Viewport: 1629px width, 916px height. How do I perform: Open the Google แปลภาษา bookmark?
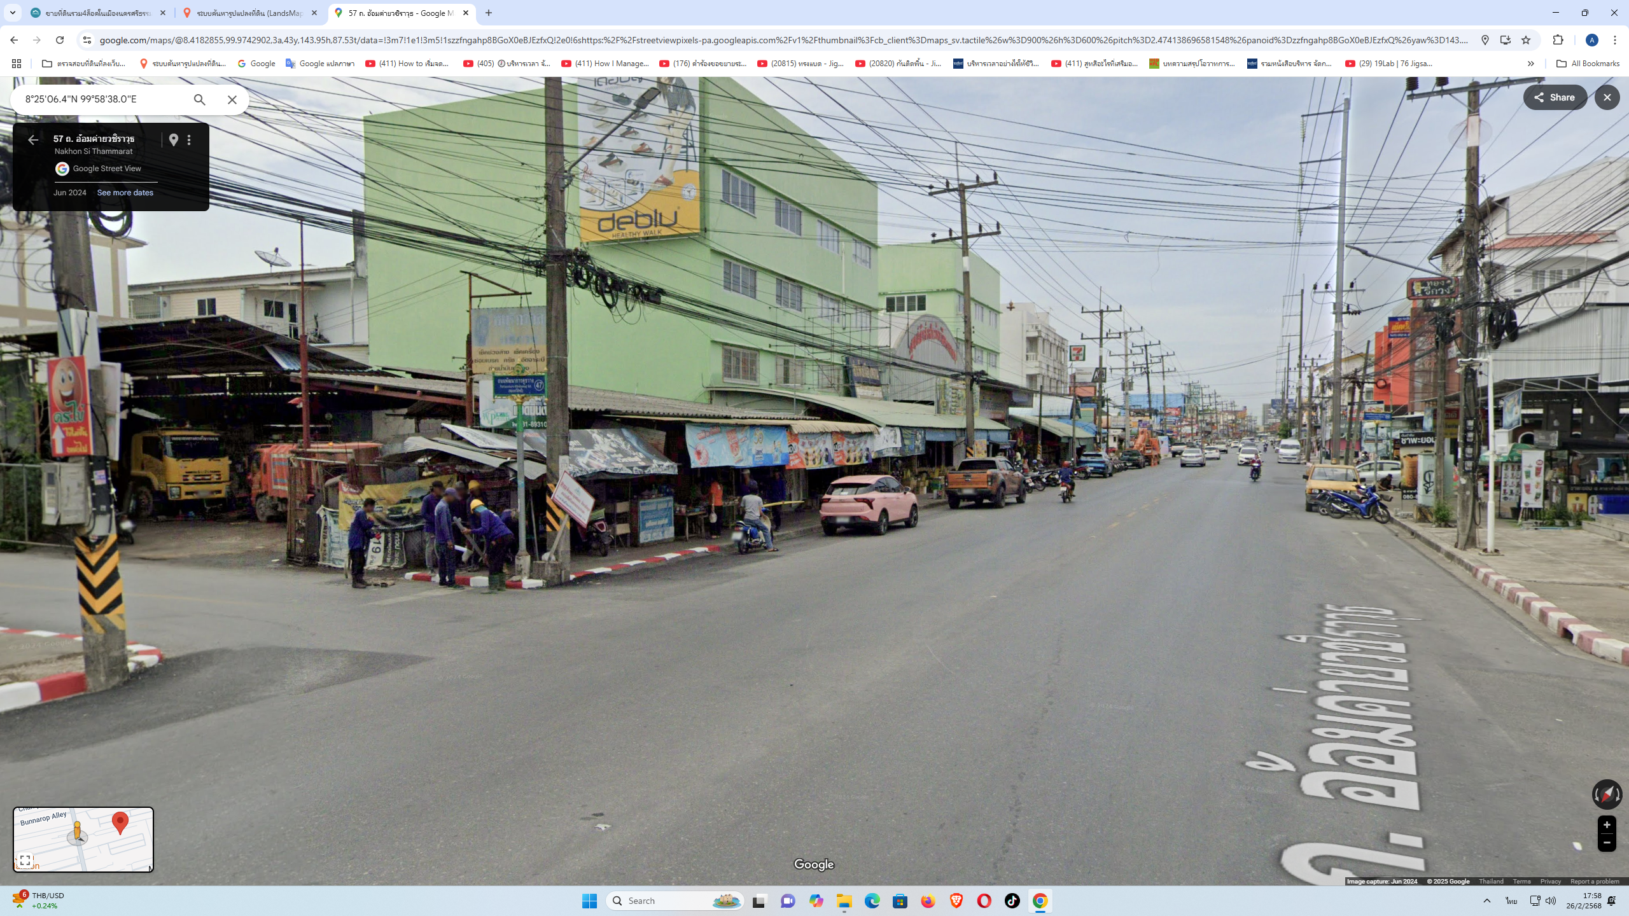(x=320, y=64)
